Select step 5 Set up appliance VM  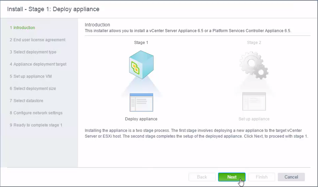(31, 76)
